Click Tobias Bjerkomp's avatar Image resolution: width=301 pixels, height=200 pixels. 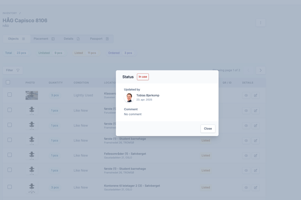tap(129, 98)
